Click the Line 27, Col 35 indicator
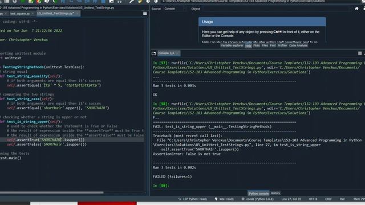365x205 pixels. (x=291, y=199)
